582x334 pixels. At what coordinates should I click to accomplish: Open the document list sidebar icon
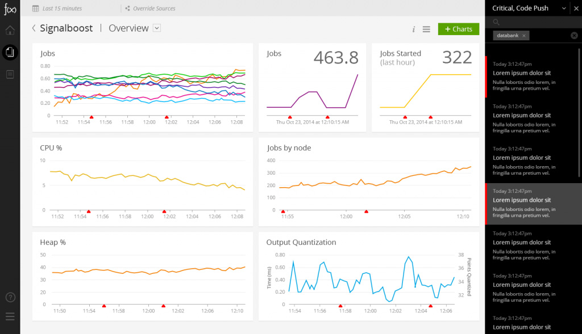pyautogui.click(x=10, y=74)
